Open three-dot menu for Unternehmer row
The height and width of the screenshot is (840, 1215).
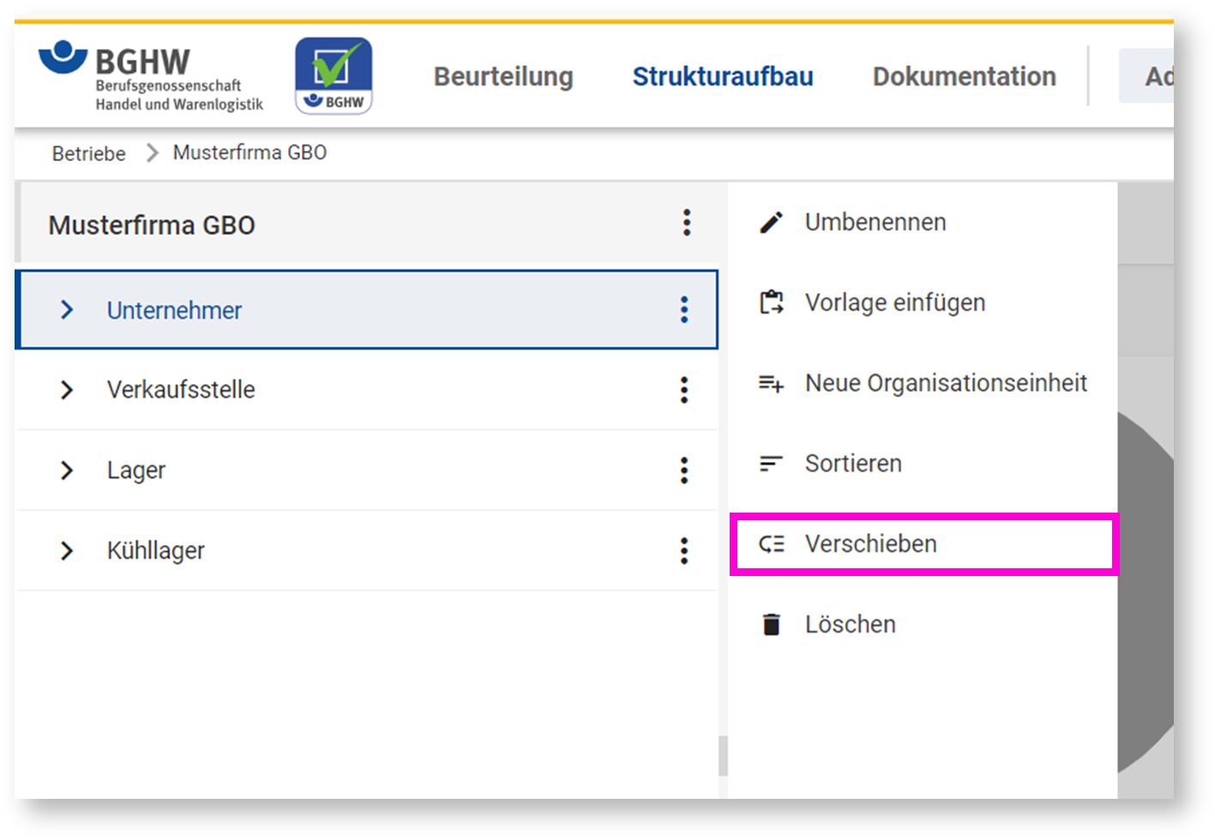(x=683, y=309)
